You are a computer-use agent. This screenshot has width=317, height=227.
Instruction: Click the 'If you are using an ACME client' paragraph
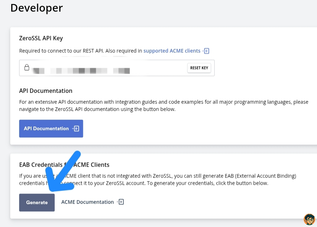[158, 179]
